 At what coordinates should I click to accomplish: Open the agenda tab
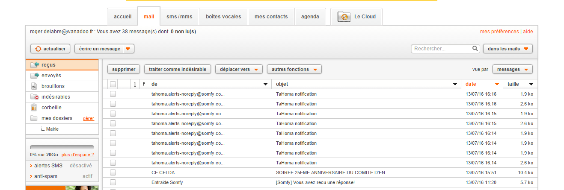pos(310,17)
